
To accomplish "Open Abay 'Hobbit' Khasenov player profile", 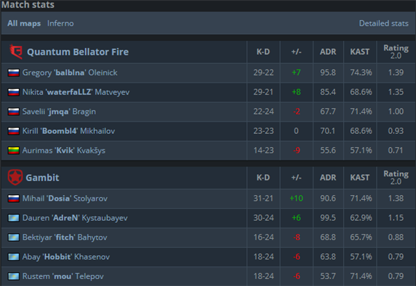I will coord(66,257).
